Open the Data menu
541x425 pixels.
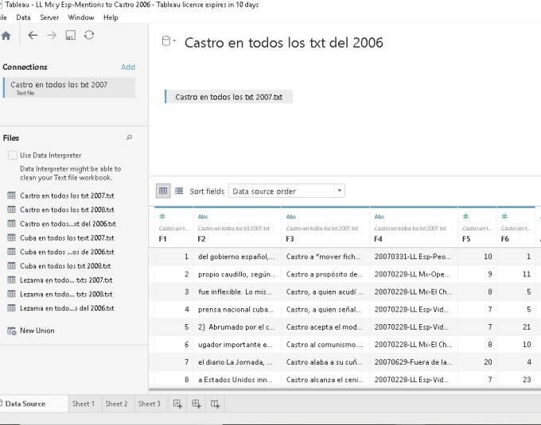pos(23,17)
